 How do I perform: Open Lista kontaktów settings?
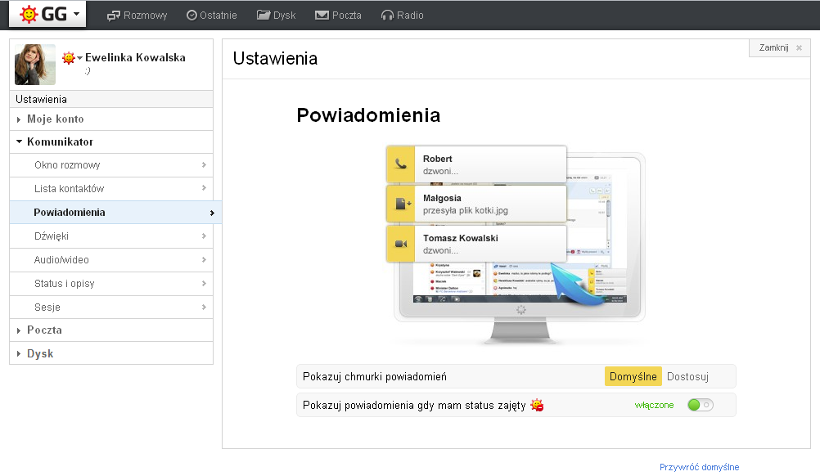[x=111, y=189]
